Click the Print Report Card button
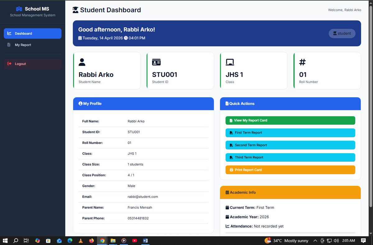373x245 pixels. (290, 170)
